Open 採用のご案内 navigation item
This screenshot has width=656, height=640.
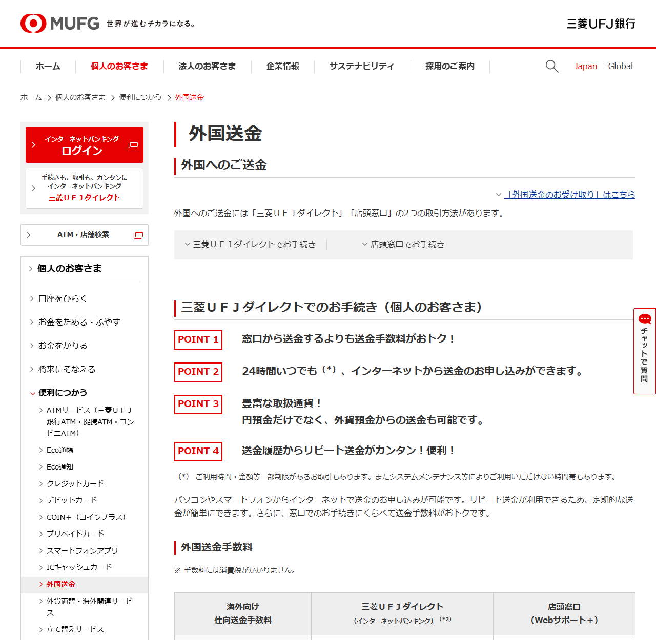450,66
